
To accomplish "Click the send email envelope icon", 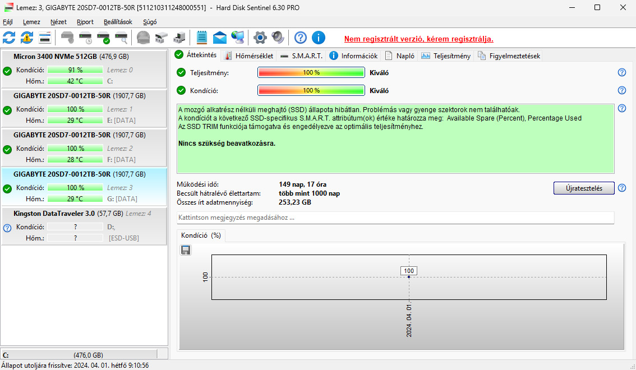I will [219, 38].
